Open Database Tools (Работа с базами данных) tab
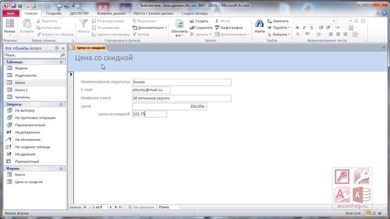 click(x=153, y=13)
